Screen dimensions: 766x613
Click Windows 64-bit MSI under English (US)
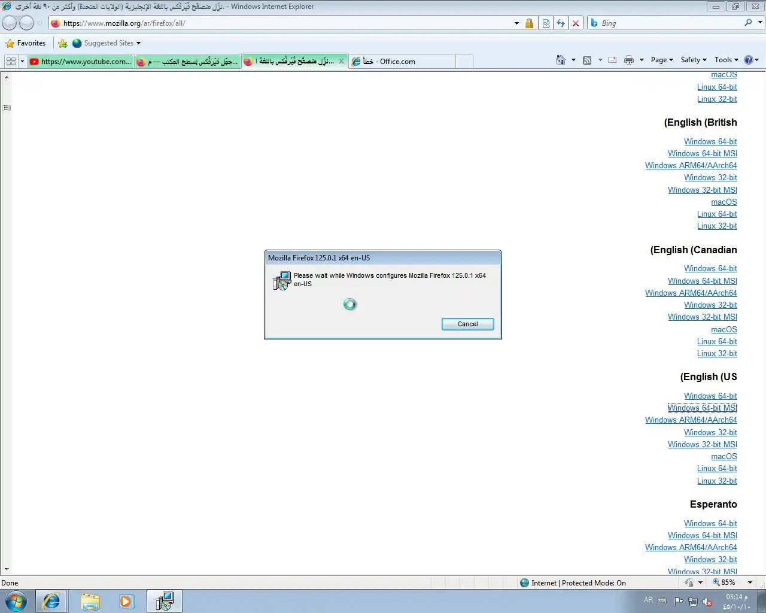pos(703,408)
